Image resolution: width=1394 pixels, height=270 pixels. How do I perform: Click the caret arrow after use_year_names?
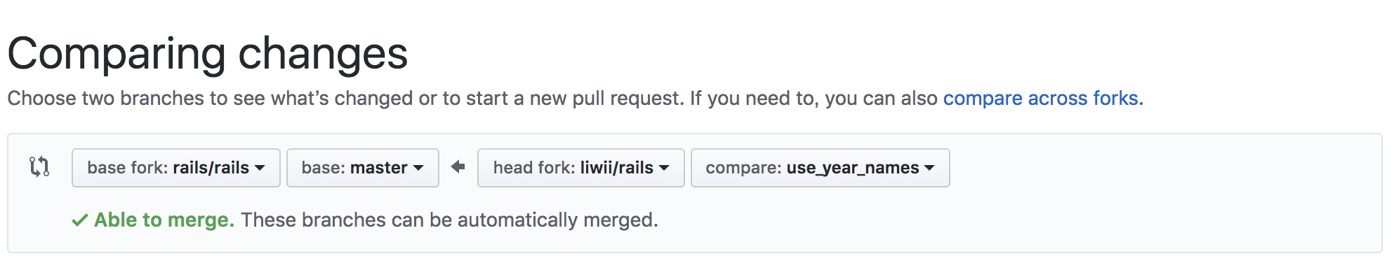pyautogui.click(x=929, y=168)
